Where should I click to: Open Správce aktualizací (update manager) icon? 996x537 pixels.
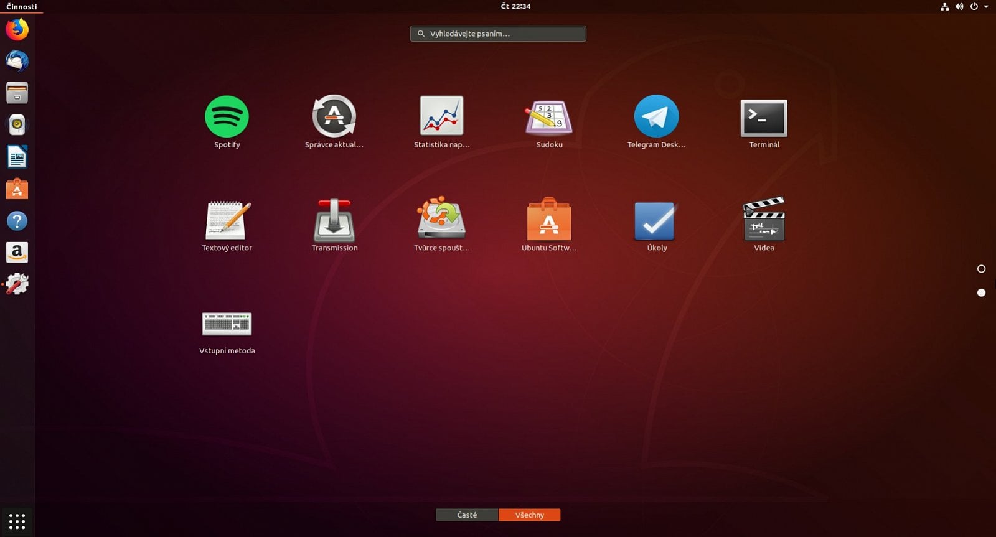(334, 116)
